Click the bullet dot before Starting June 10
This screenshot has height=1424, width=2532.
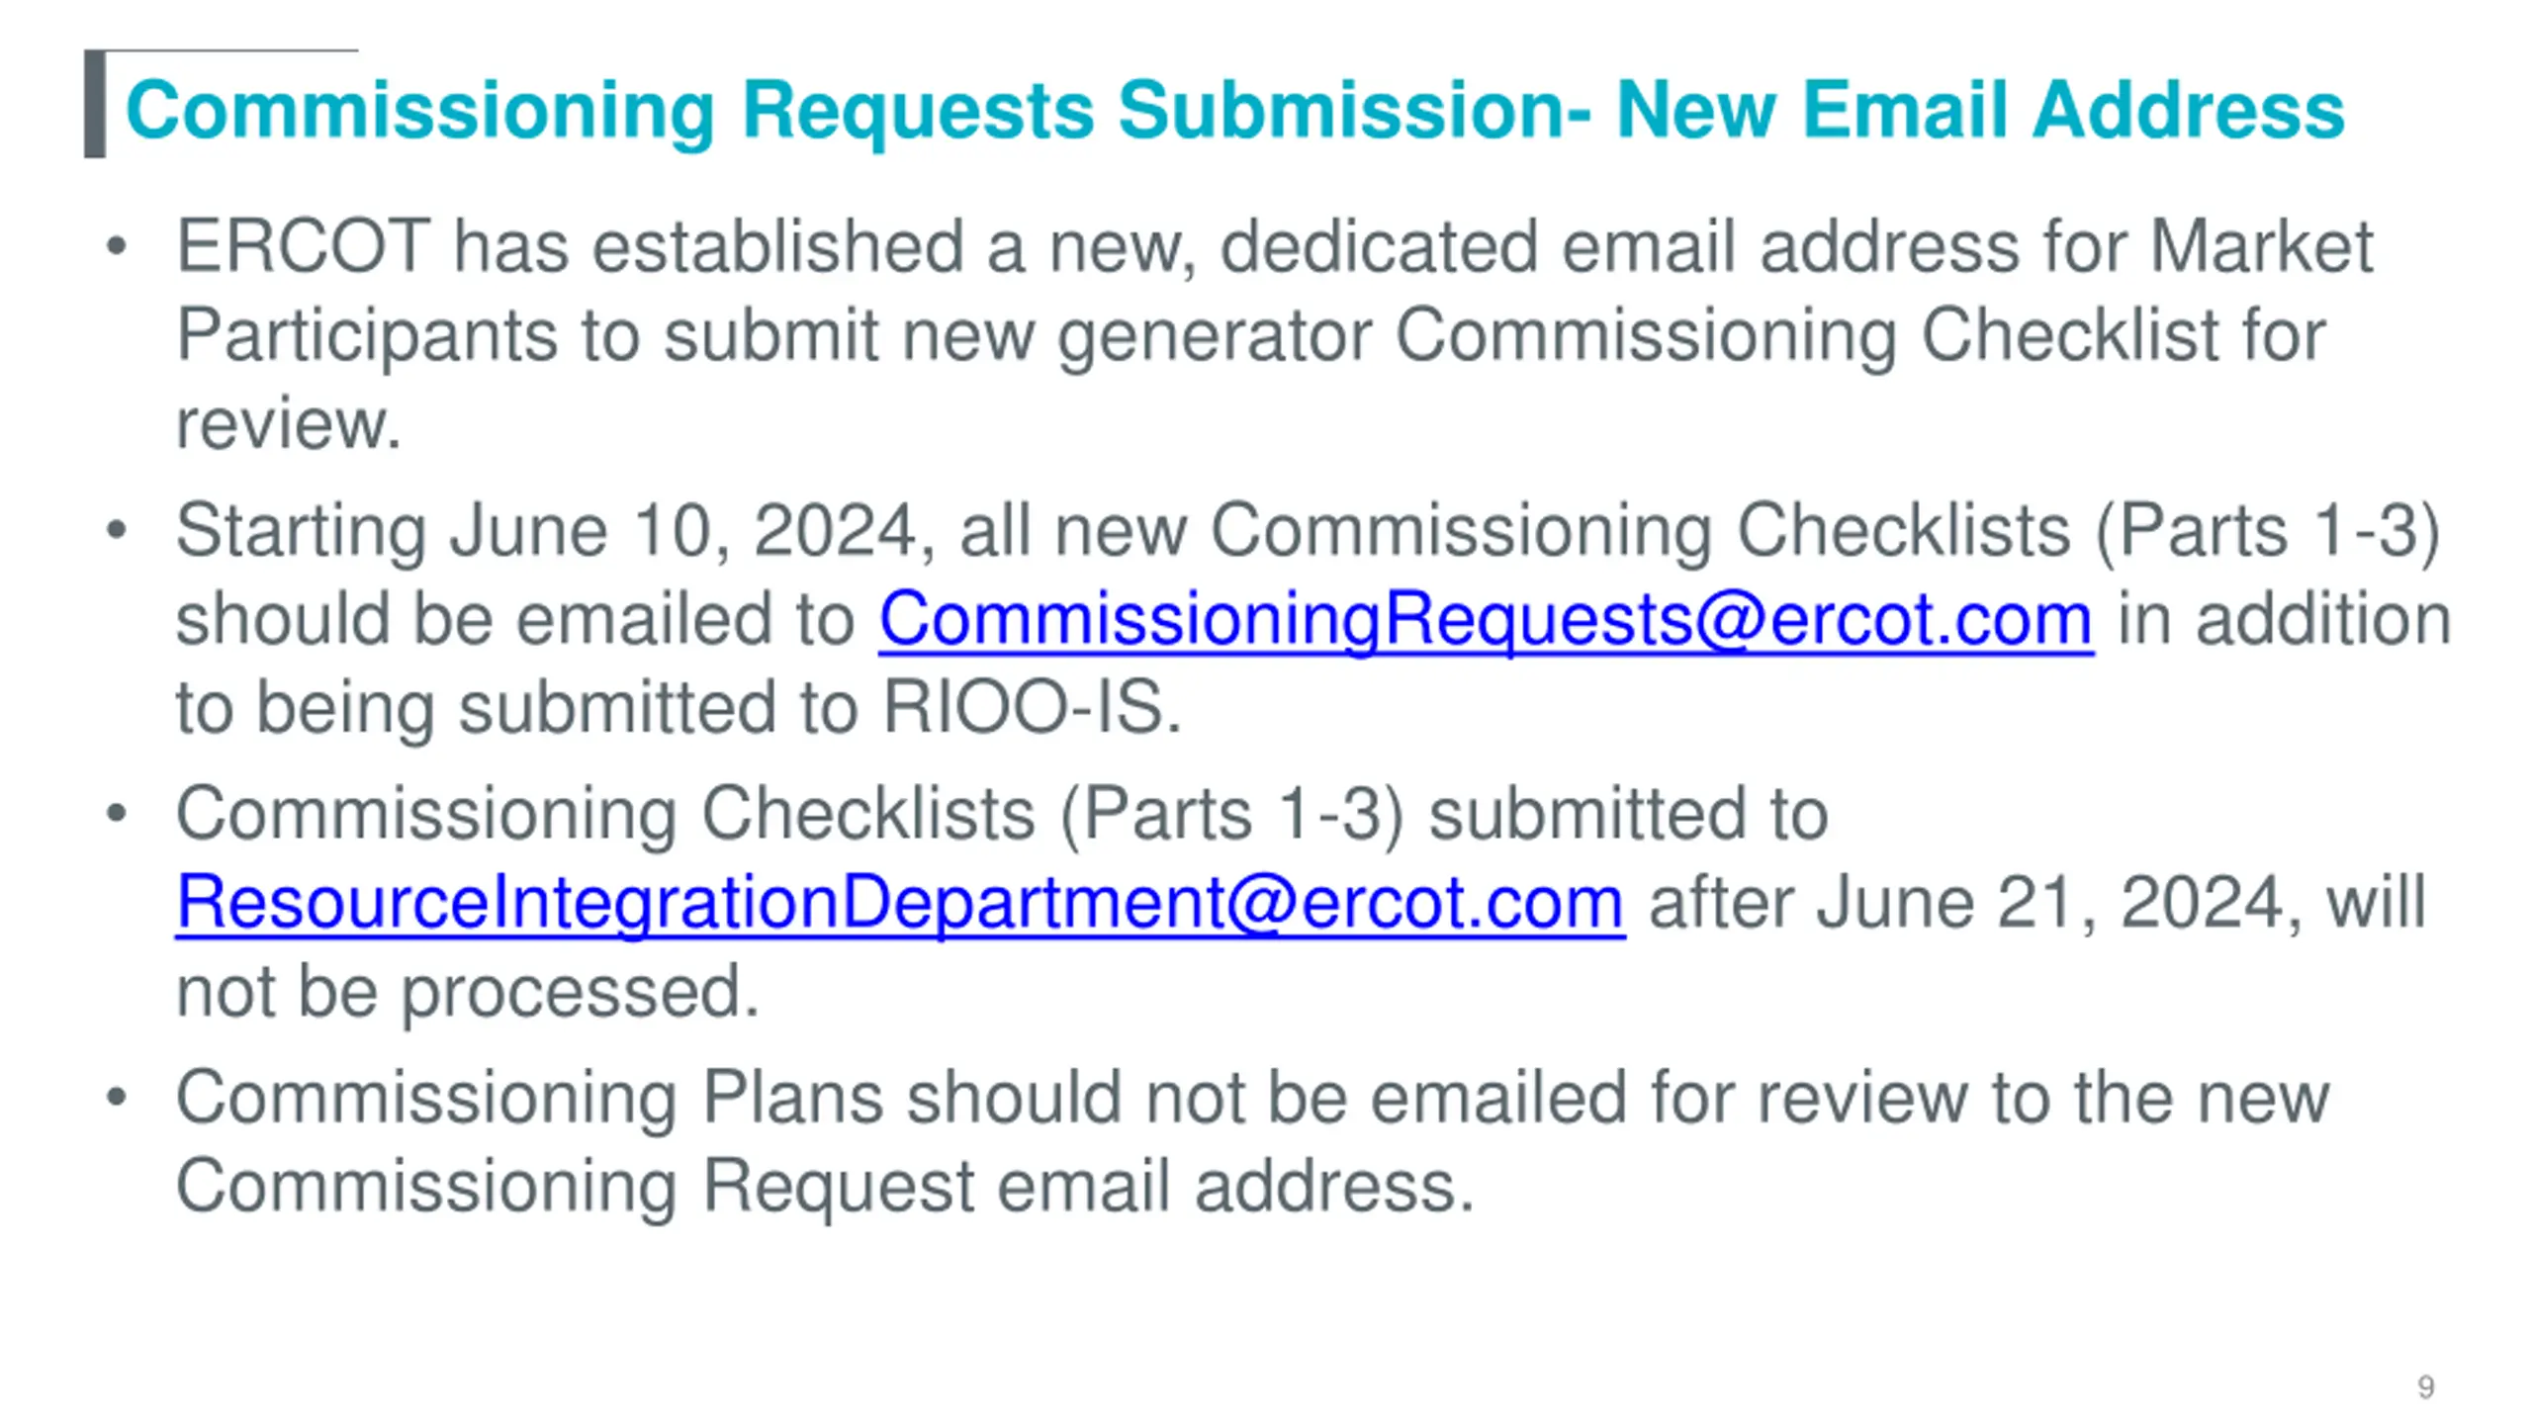point(117,531)
